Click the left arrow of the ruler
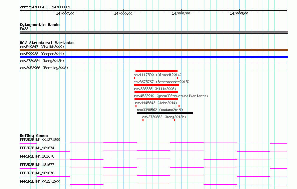 point(21,10)
